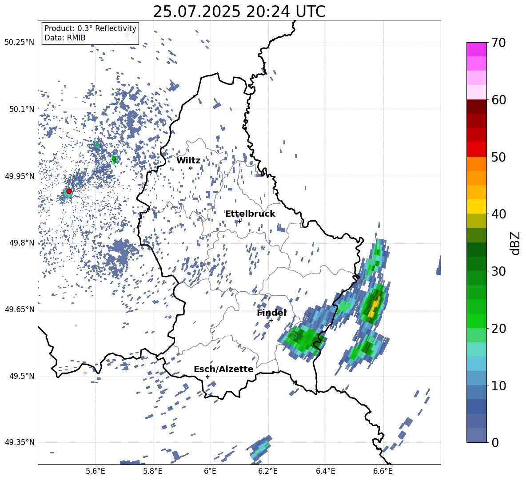
Task: Click the Ettelbruck station cross marker
Action: [239, 221]
